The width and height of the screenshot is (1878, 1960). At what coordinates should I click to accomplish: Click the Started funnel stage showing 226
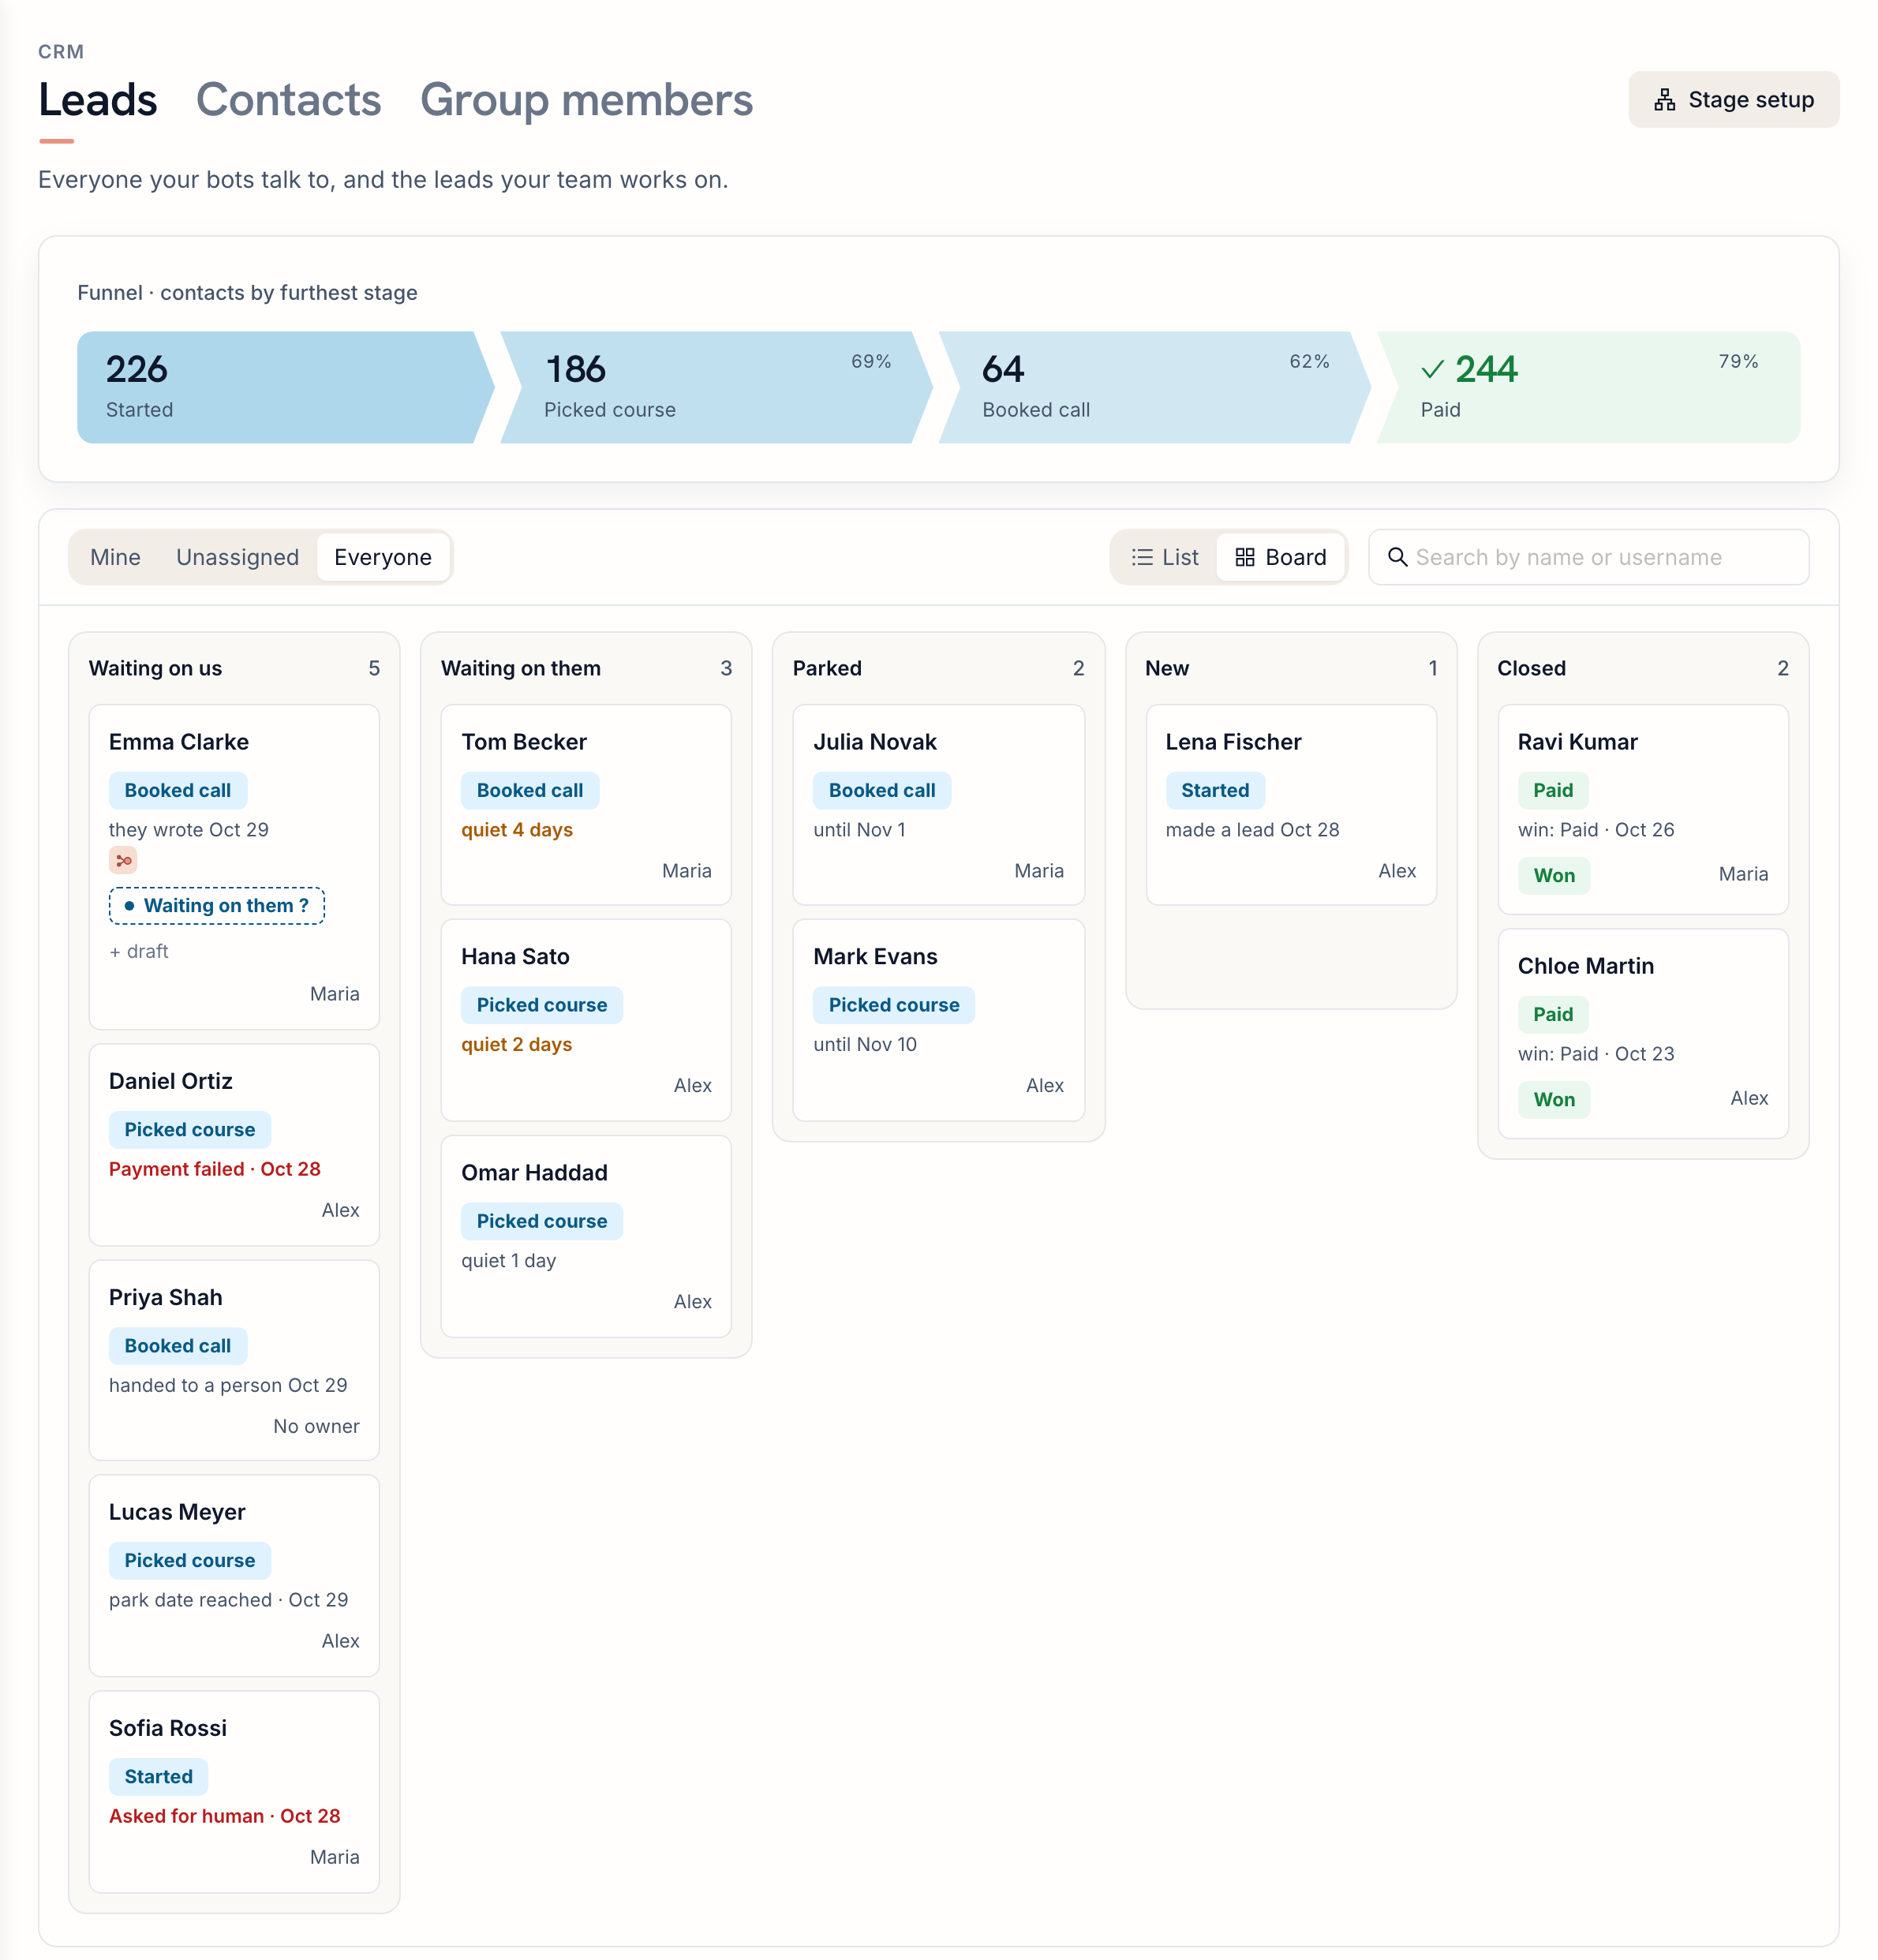[x=285, y=388]
